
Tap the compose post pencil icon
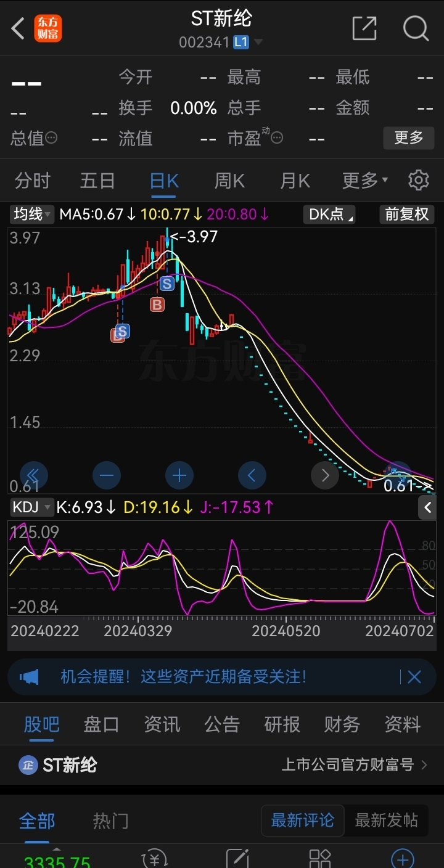pos(237,858)
